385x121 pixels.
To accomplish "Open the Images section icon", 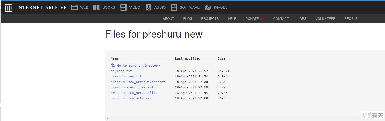I will pyautogui.click(x=208, y=7).
